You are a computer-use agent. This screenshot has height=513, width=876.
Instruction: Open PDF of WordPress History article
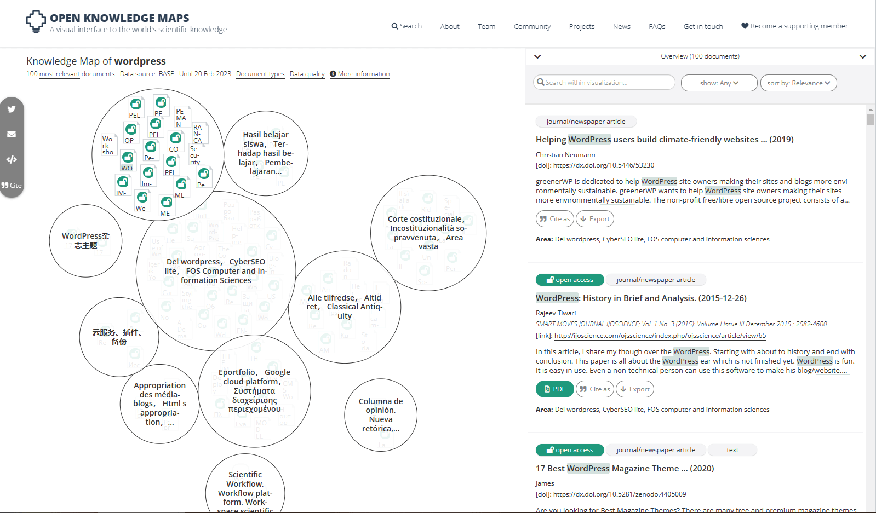[x=554, y=389]
